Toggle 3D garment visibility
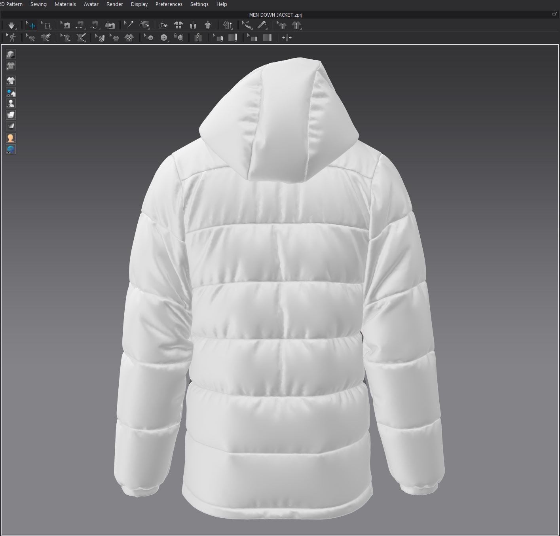This screenshot has height=536, width=560. pos(11,80)
